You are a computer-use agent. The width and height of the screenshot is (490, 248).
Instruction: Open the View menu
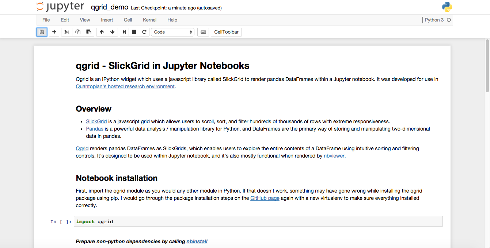[x=85, y=20]
